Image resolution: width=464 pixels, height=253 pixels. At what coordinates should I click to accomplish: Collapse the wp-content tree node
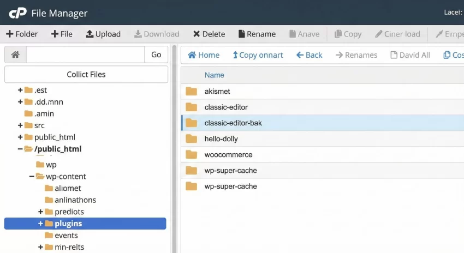pos(32,177)
